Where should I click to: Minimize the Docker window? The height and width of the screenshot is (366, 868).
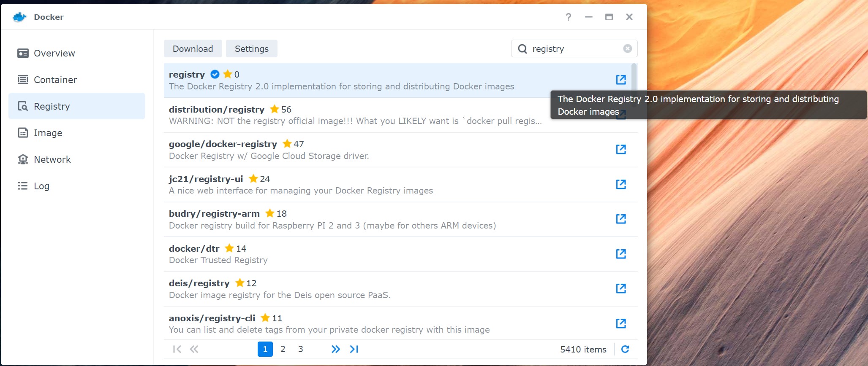click(589, 17)
